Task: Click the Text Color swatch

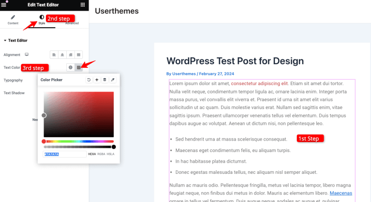Action: click(79, 67)
